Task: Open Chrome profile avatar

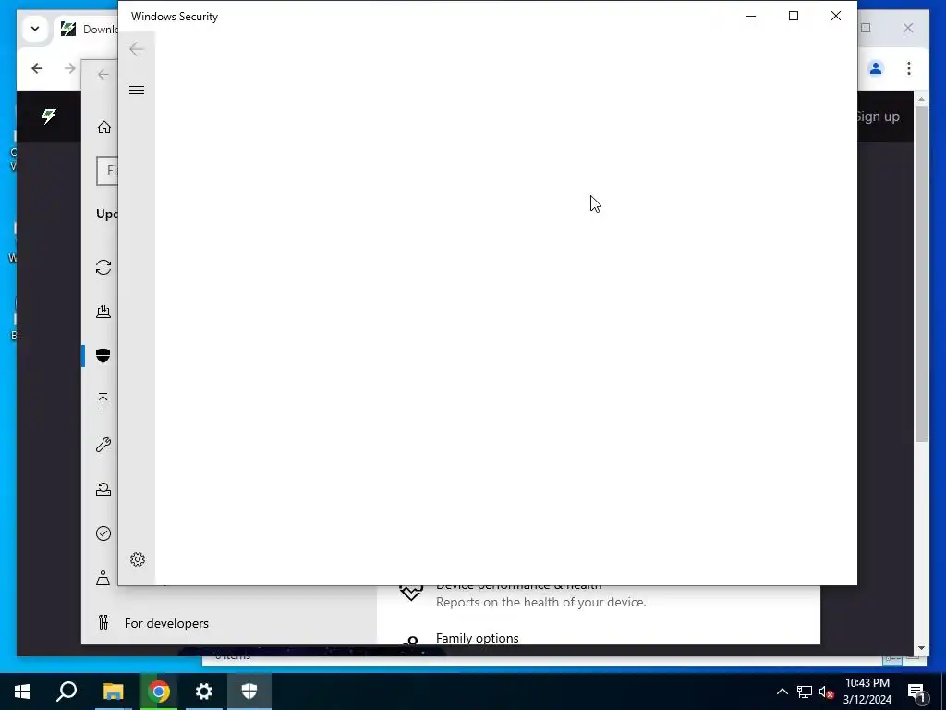Action: (876, 68)
